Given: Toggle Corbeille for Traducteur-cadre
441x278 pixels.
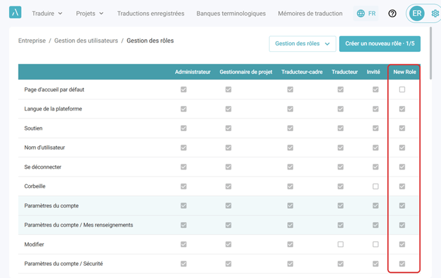Looking at the screenshot, I should [290, 186].
